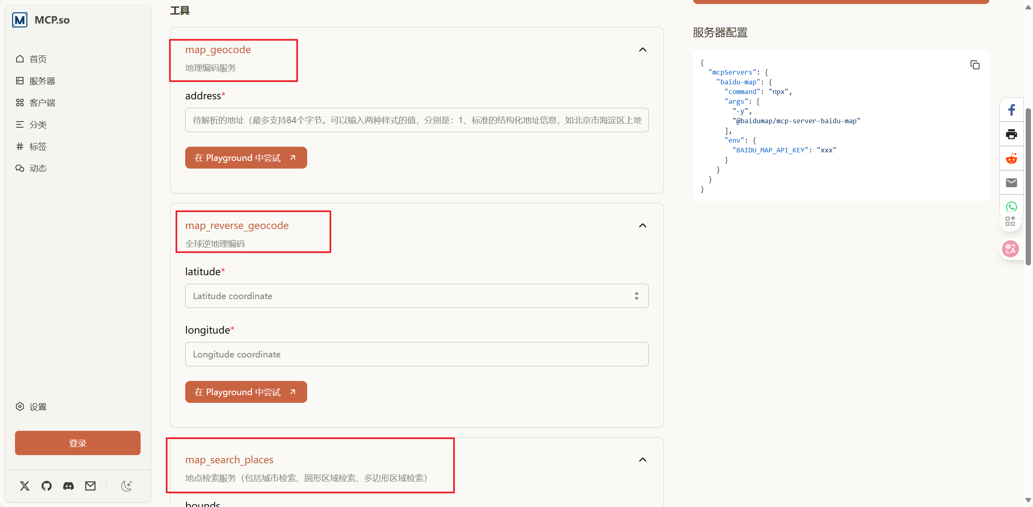Open 服务器 in the sidebar menu

pos(42,81)
